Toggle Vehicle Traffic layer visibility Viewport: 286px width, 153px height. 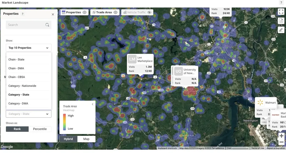pos(149,12)
